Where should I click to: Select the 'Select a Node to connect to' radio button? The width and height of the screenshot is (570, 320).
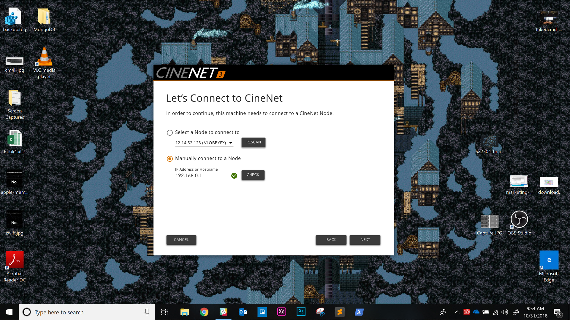click(x=170, y=133)
